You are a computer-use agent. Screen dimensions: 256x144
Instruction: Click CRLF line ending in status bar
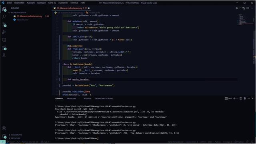[x=210, y=142]
